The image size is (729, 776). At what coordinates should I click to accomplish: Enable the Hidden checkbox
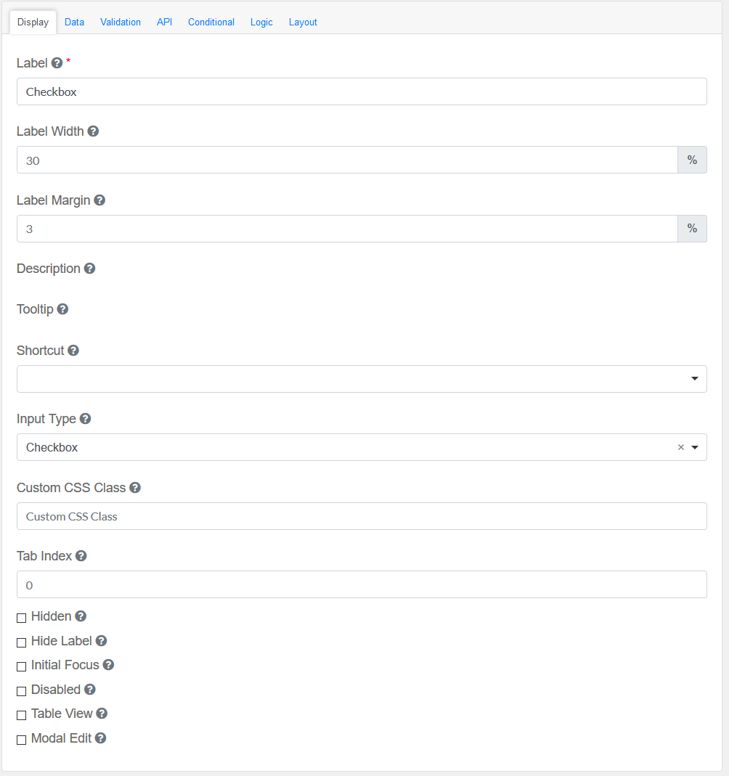pos(22,618)
